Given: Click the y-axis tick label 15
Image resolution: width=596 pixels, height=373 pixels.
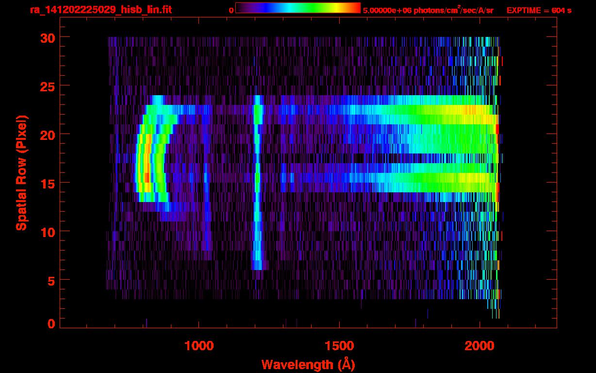Looking at the screenshot, I should point(48,183).
